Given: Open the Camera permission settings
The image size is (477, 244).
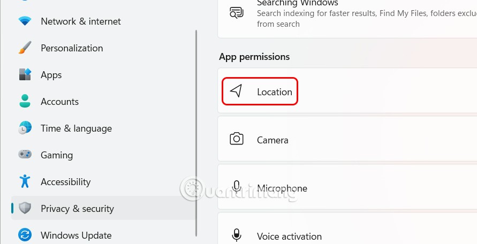Looking at the screenshot, I should click(x=272, y=140).
